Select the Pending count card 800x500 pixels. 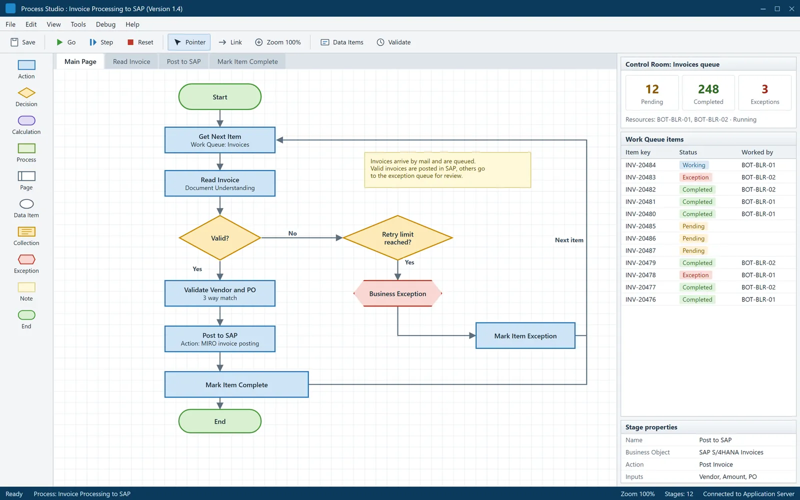click(652, 93)
